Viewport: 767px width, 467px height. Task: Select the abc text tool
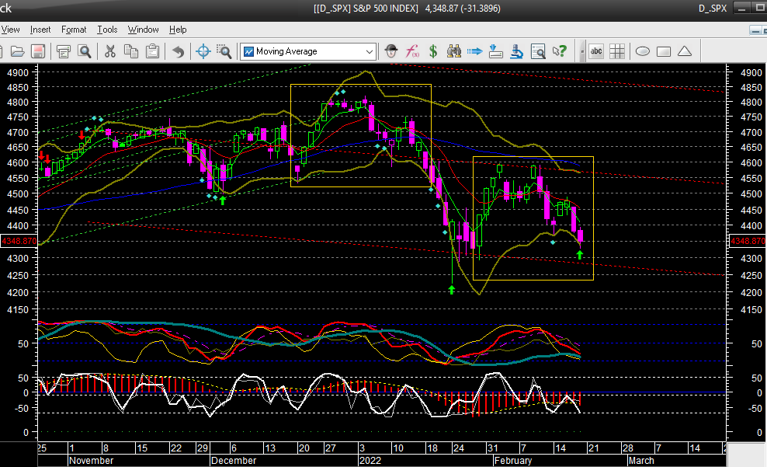click(596, 51)
